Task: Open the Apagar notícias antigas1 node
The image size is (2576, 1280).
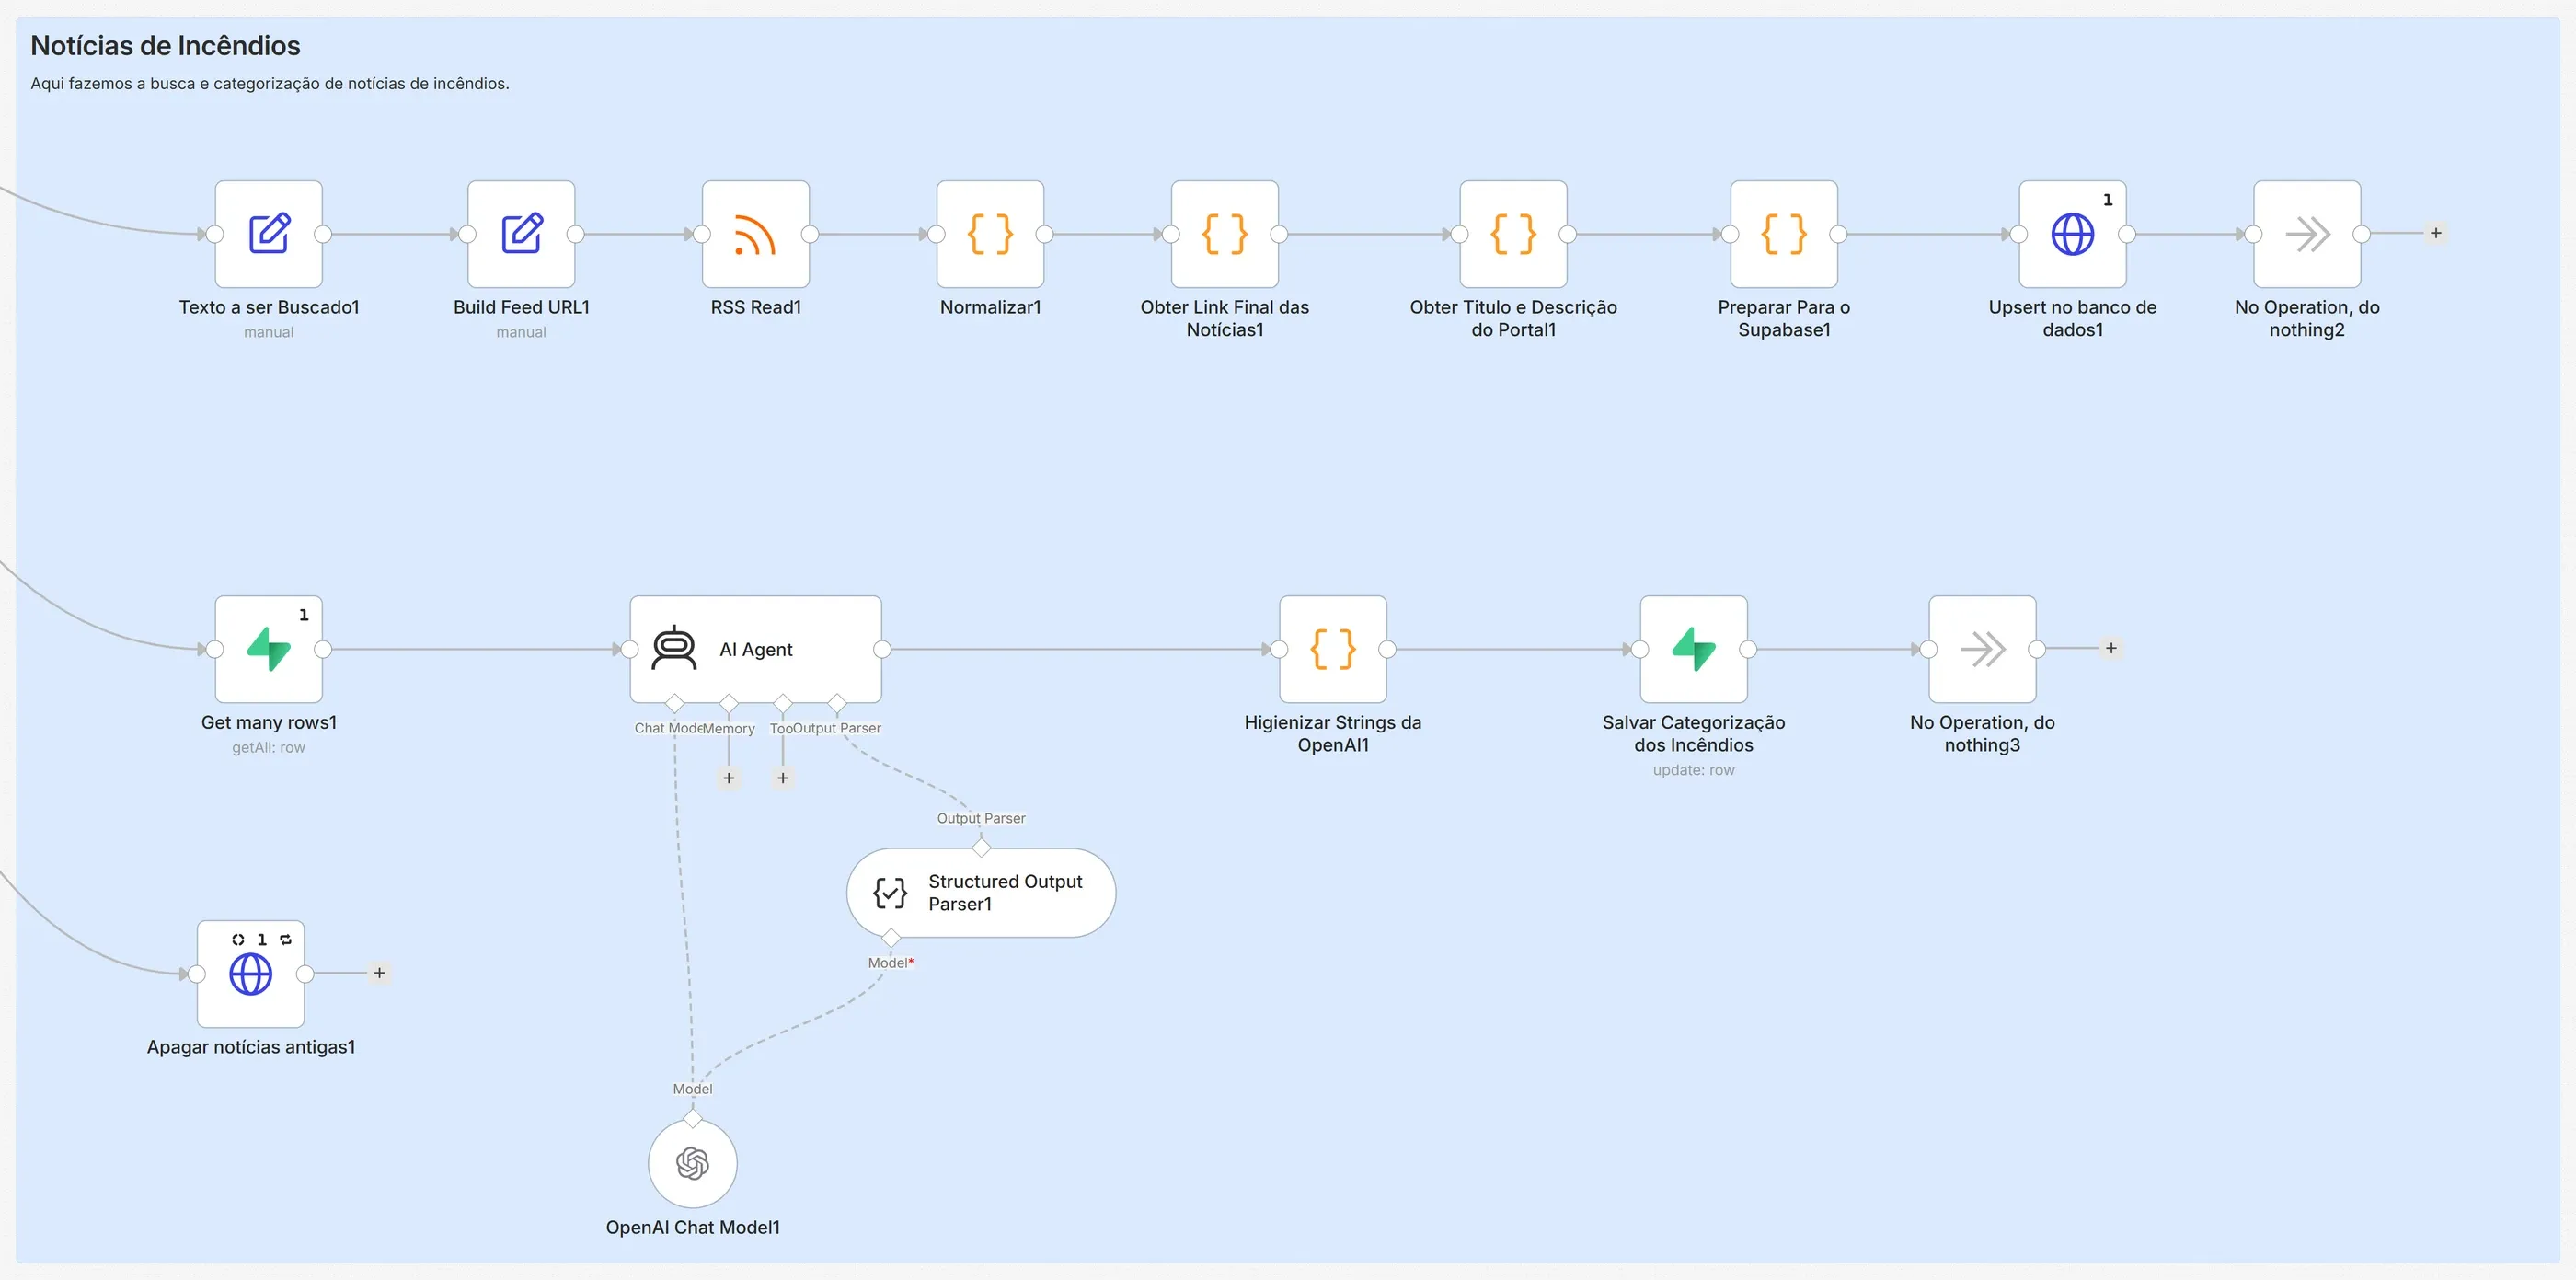Action: [251, 974]
